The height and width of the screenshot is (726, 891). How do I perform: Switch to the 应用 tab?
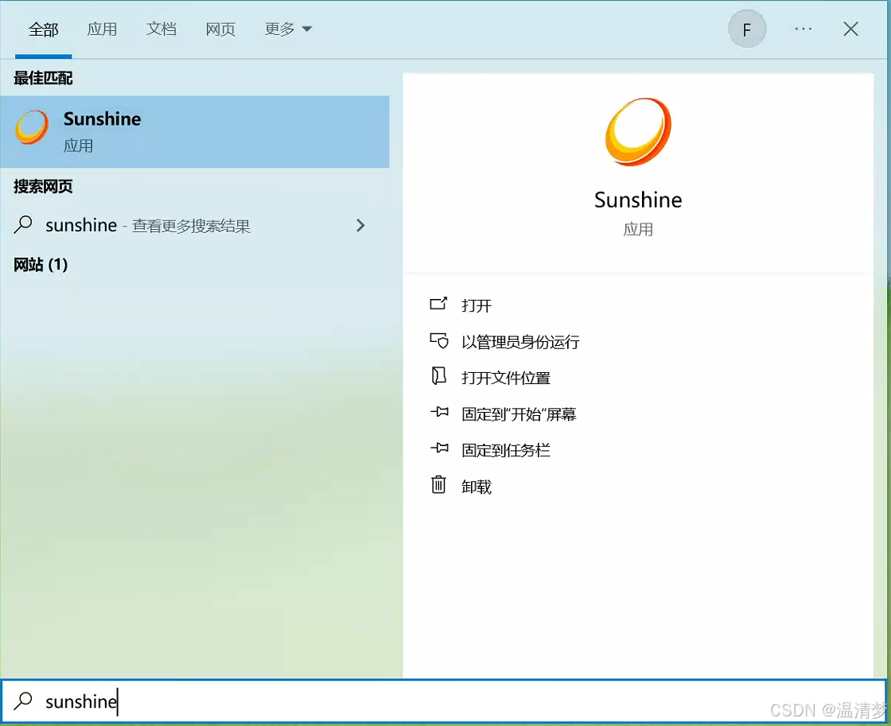[103, 29]
